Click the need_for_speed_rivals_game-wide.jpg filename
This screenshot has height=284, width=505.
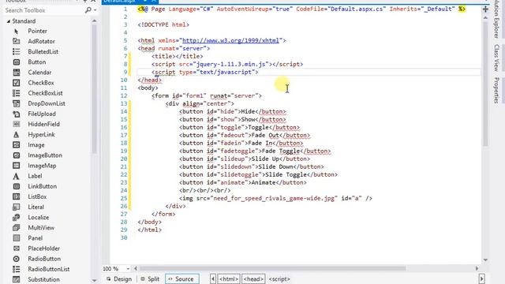point(274,198)
